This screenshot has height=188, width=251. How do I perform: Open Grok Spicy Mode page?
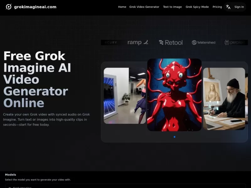coord(197,7)
